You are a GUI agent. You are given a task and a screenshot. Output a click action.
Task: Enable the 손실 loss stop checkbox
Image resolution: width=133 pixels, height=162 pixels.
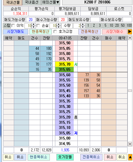coord(38,26)
